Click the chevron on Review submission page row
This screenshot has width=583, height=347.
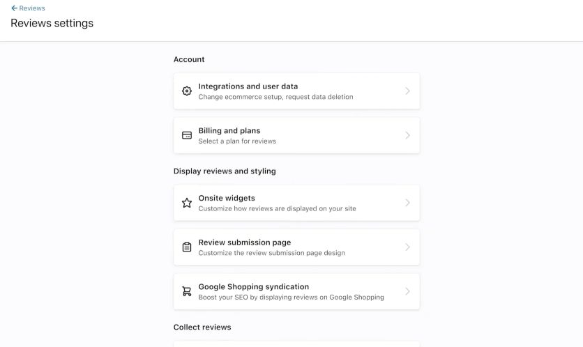(407, 247)
